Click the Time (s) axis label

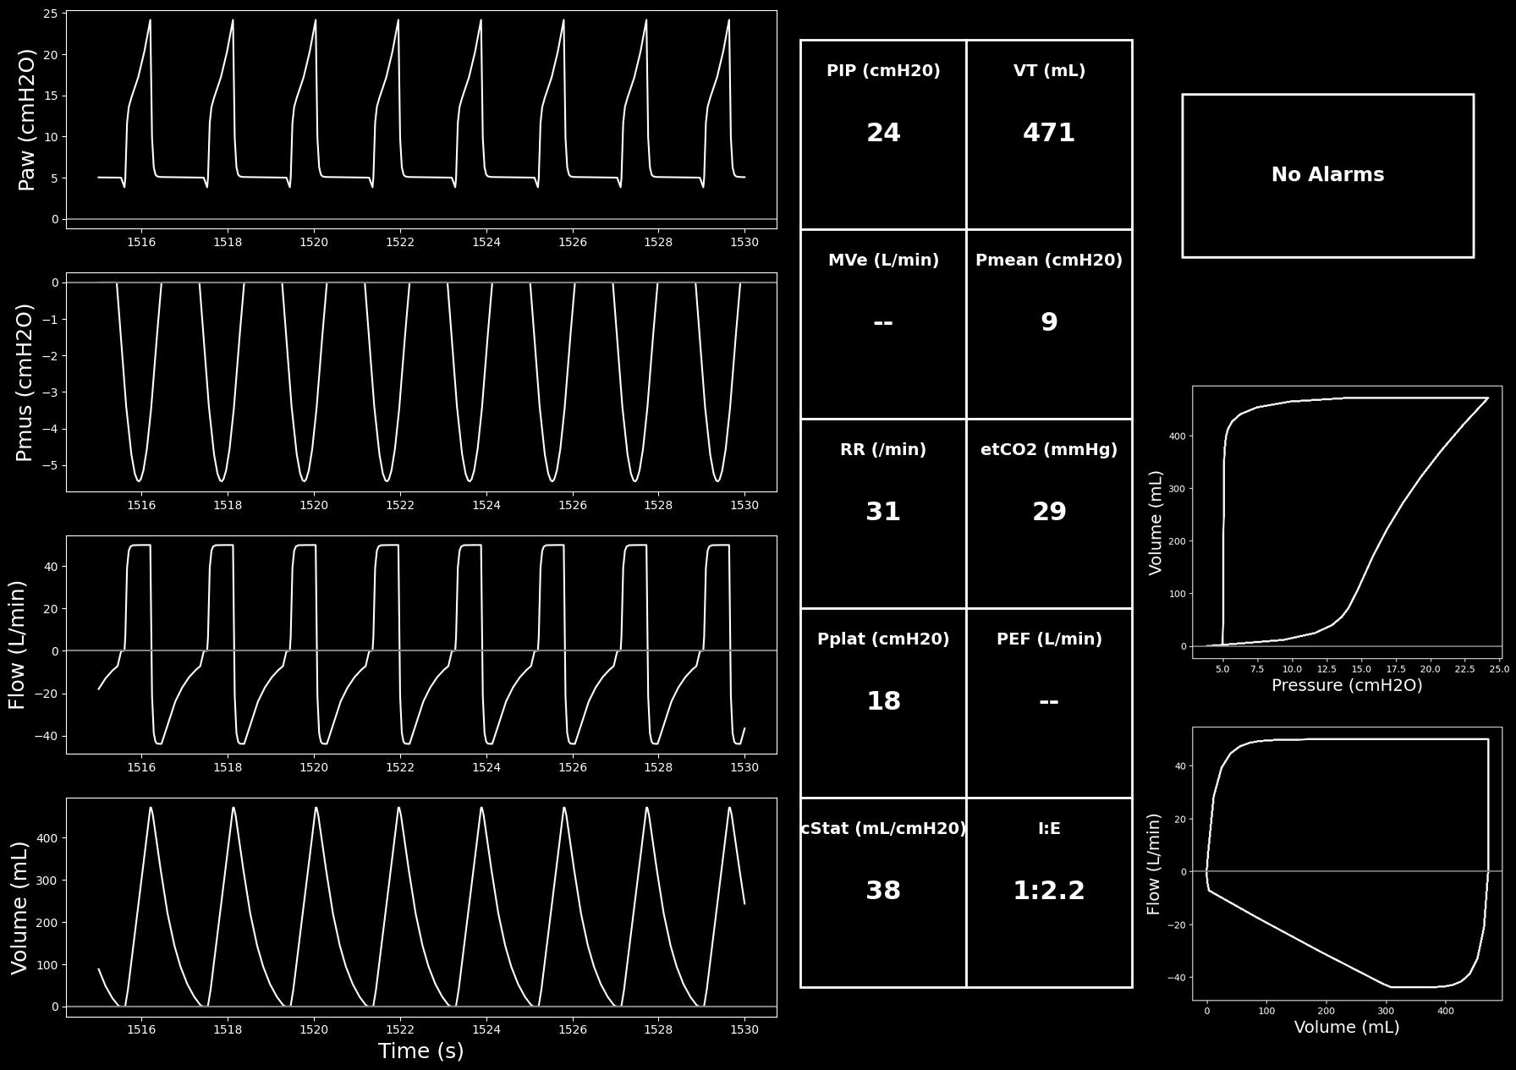(x=420, y=1051)
